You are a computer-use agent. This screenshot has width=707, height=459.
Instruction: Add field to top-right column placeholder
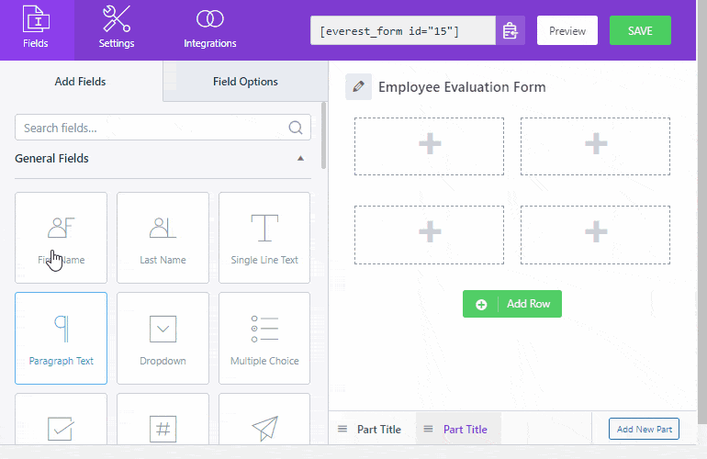pos(595,146)
